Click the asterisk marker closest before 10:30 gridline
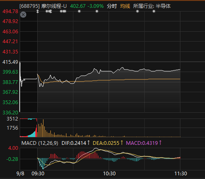The height and width of the screenshot is (179, 205). click(97, 12)
